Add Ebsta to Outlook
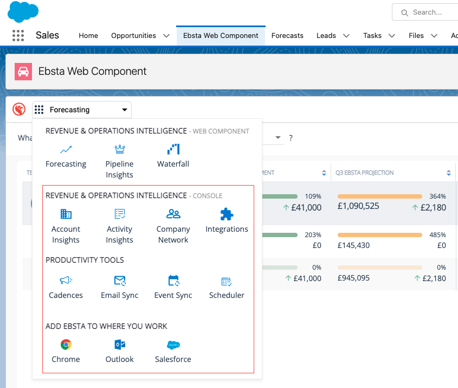 coord(119,345)
